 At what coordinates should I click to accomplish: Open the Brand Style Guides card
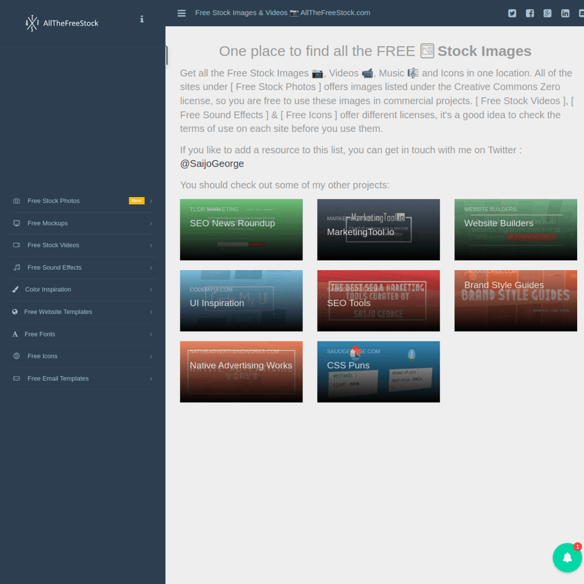click(x=516, y=301)
